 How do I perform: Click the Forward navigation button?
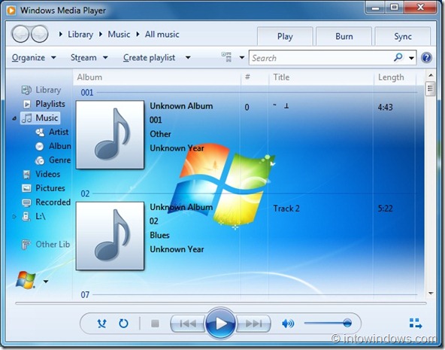coord(39,34)
